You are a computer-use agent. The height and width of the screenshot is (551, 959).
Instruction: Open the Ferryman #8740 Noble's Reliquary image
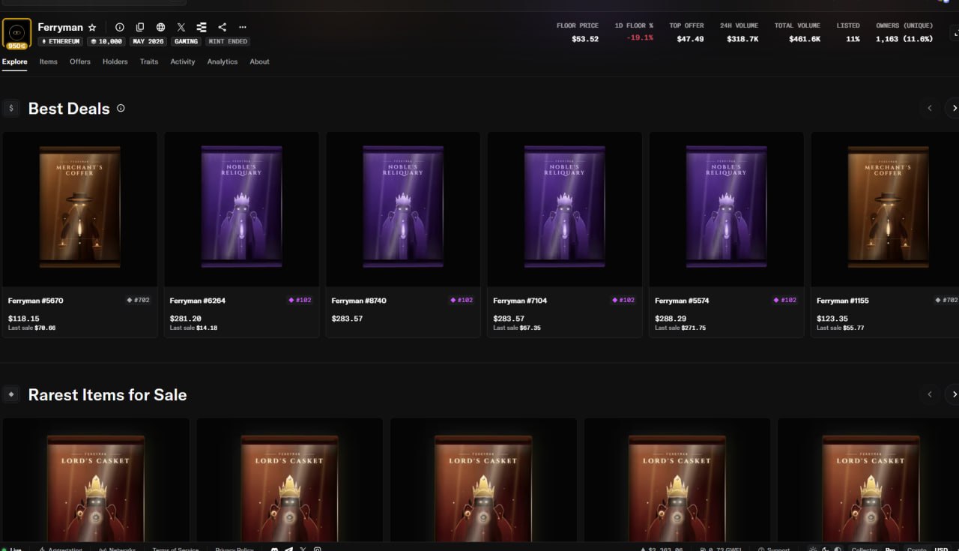[x=403, y=209]
